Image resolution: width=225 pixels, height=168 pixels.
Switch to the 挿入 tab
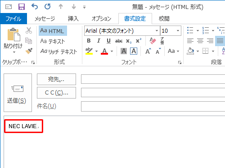click(73, 19)
